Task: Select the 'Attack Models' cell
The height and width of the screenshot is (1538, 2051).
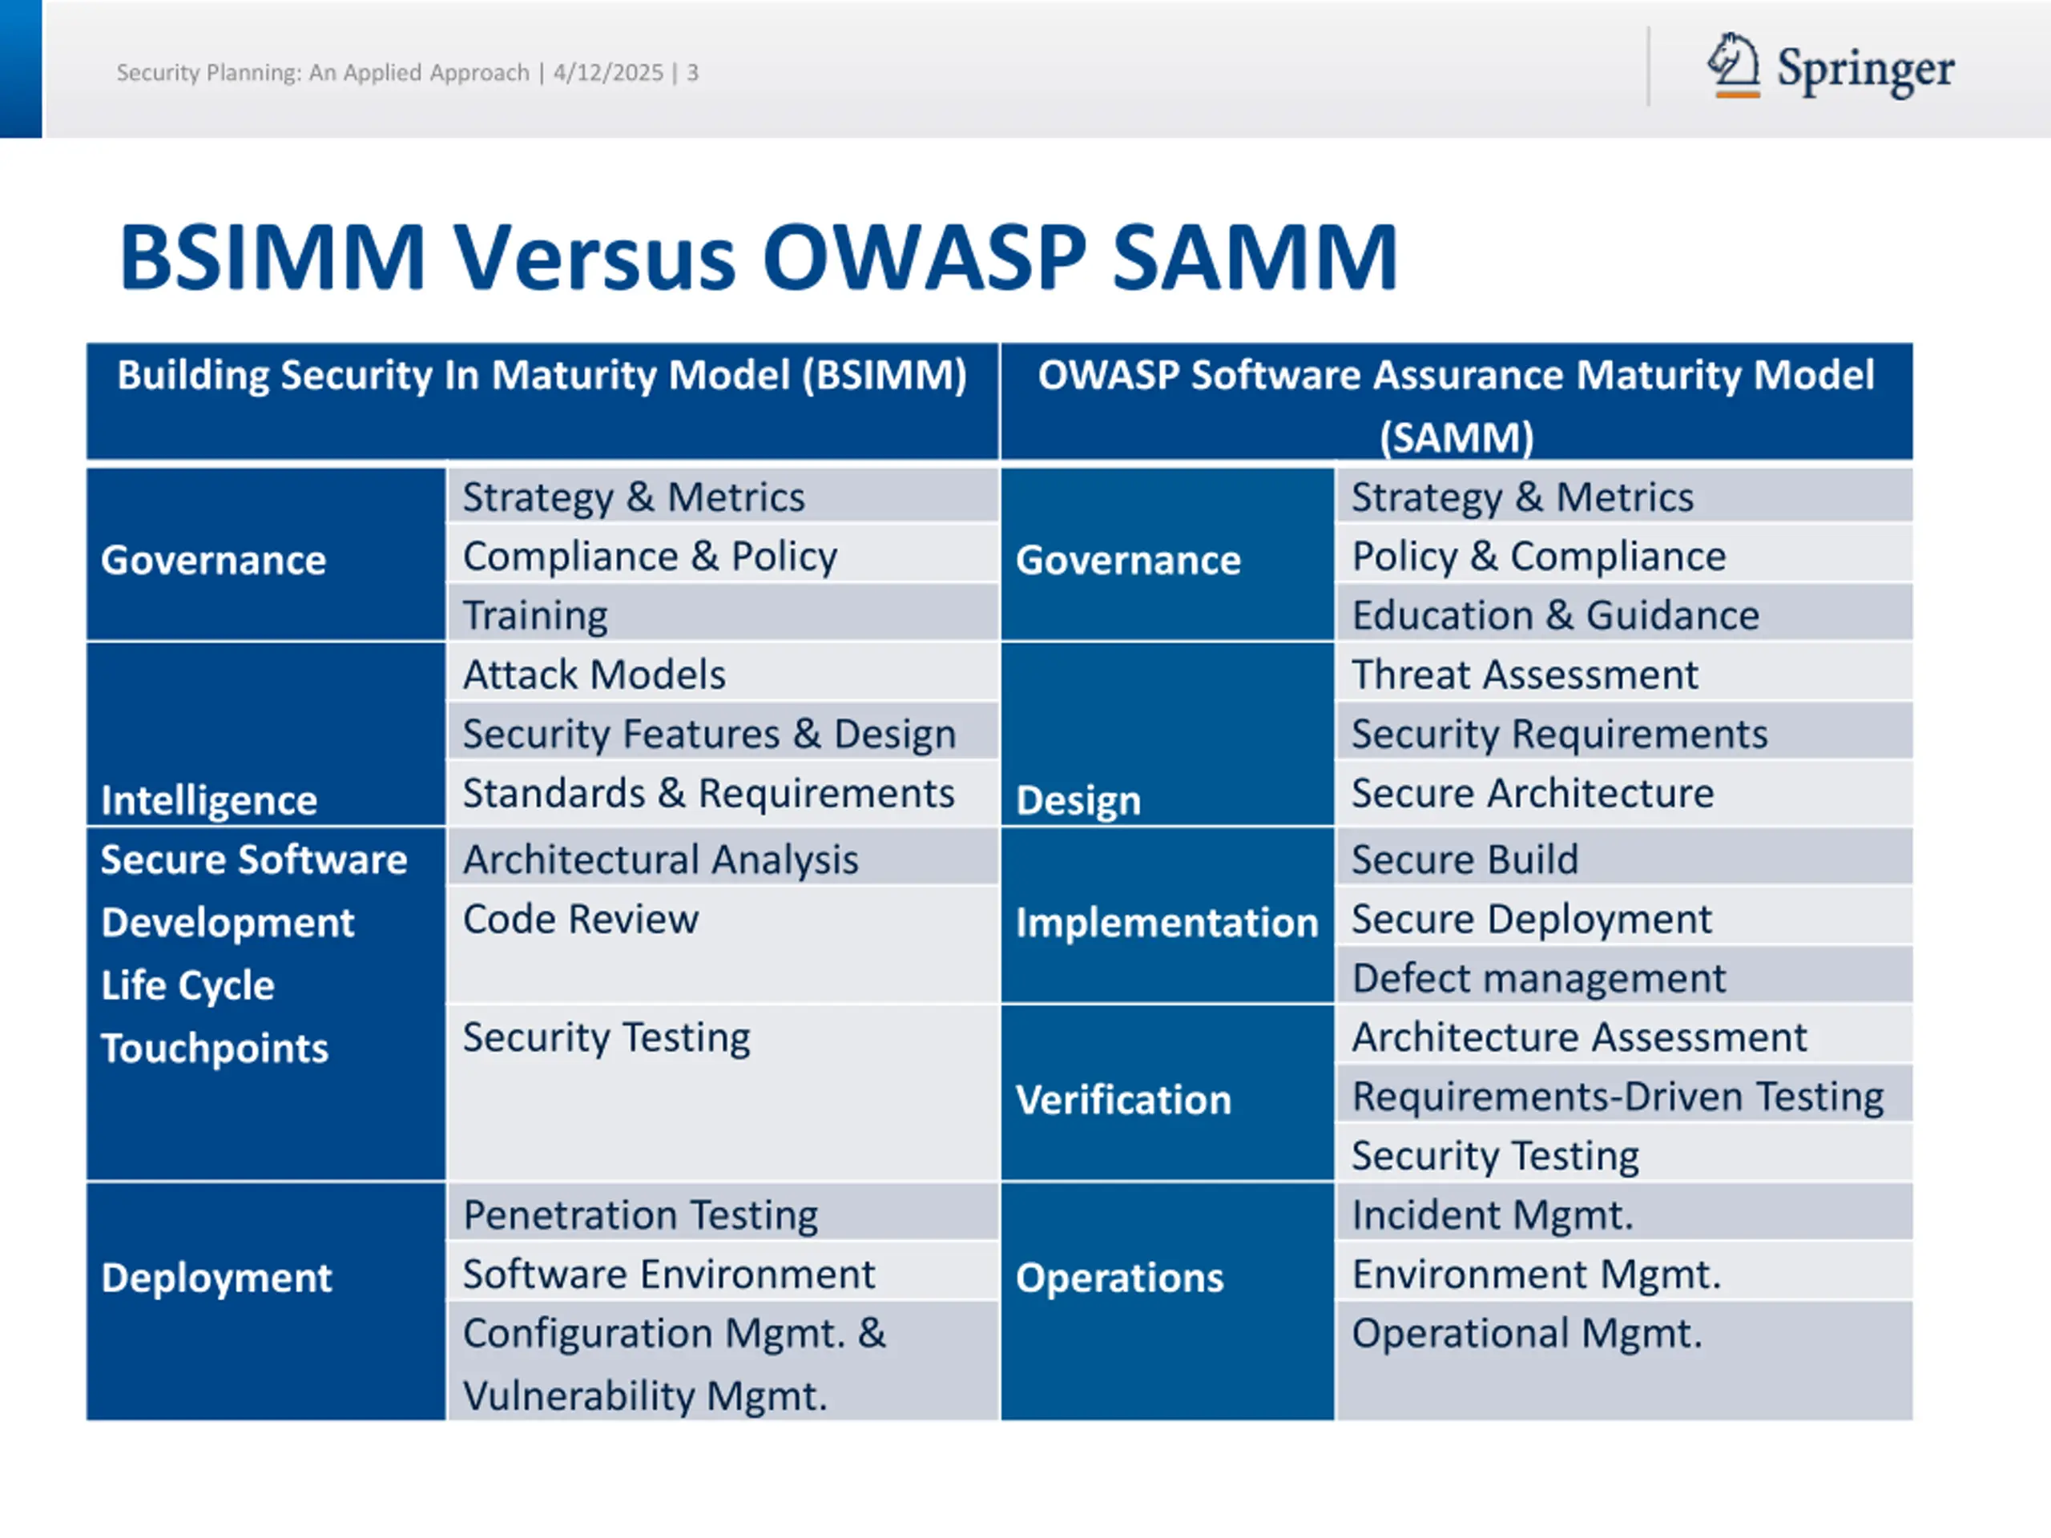Action: tap(723, 671)
